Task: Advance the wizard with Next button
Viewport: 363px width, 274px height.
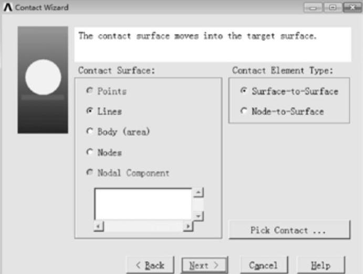Action: pyautogui.click(x=204, y=265)
